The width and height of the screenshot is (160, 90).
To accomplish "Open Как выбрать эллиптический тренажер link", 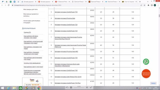I will (33, 42).
